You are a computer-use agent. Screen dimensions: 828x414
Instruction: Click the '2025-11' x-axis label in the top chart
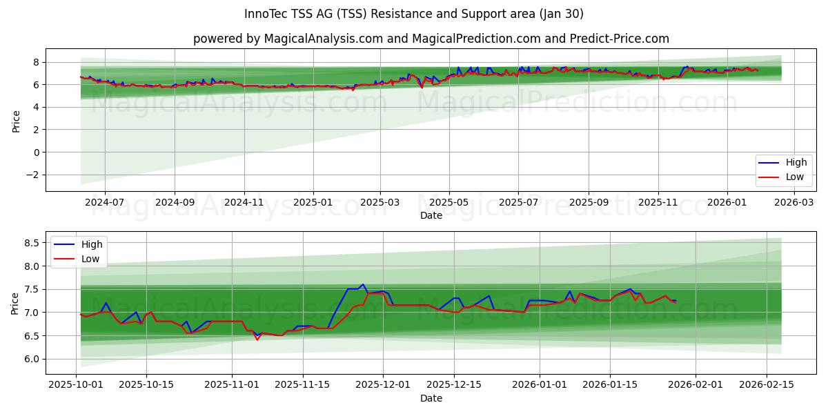(658, 203)
